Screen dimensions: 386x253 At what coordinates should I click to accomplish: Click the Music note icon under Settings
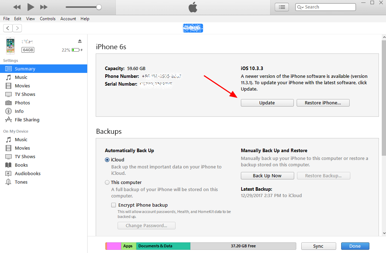coord(8,77)
